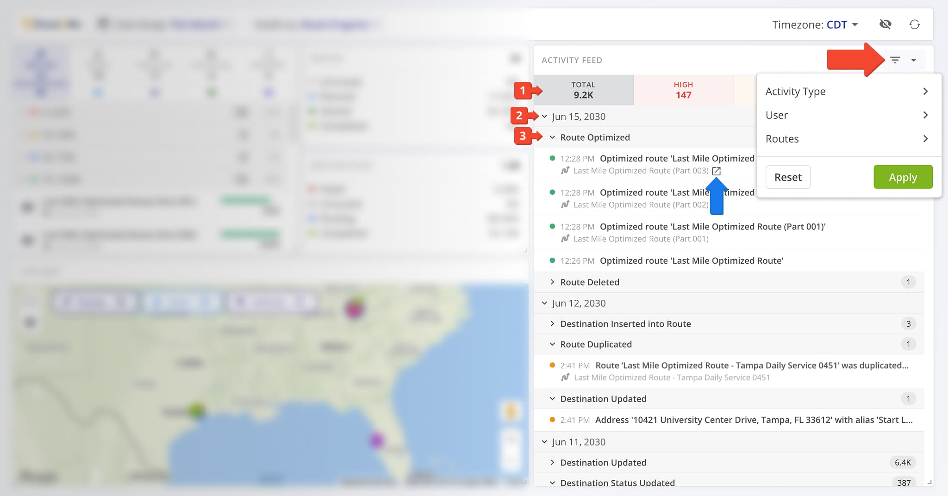Click the Part 002 route icon
The height and width of the screenshot is (496, 948).
(x=565, y=205)
